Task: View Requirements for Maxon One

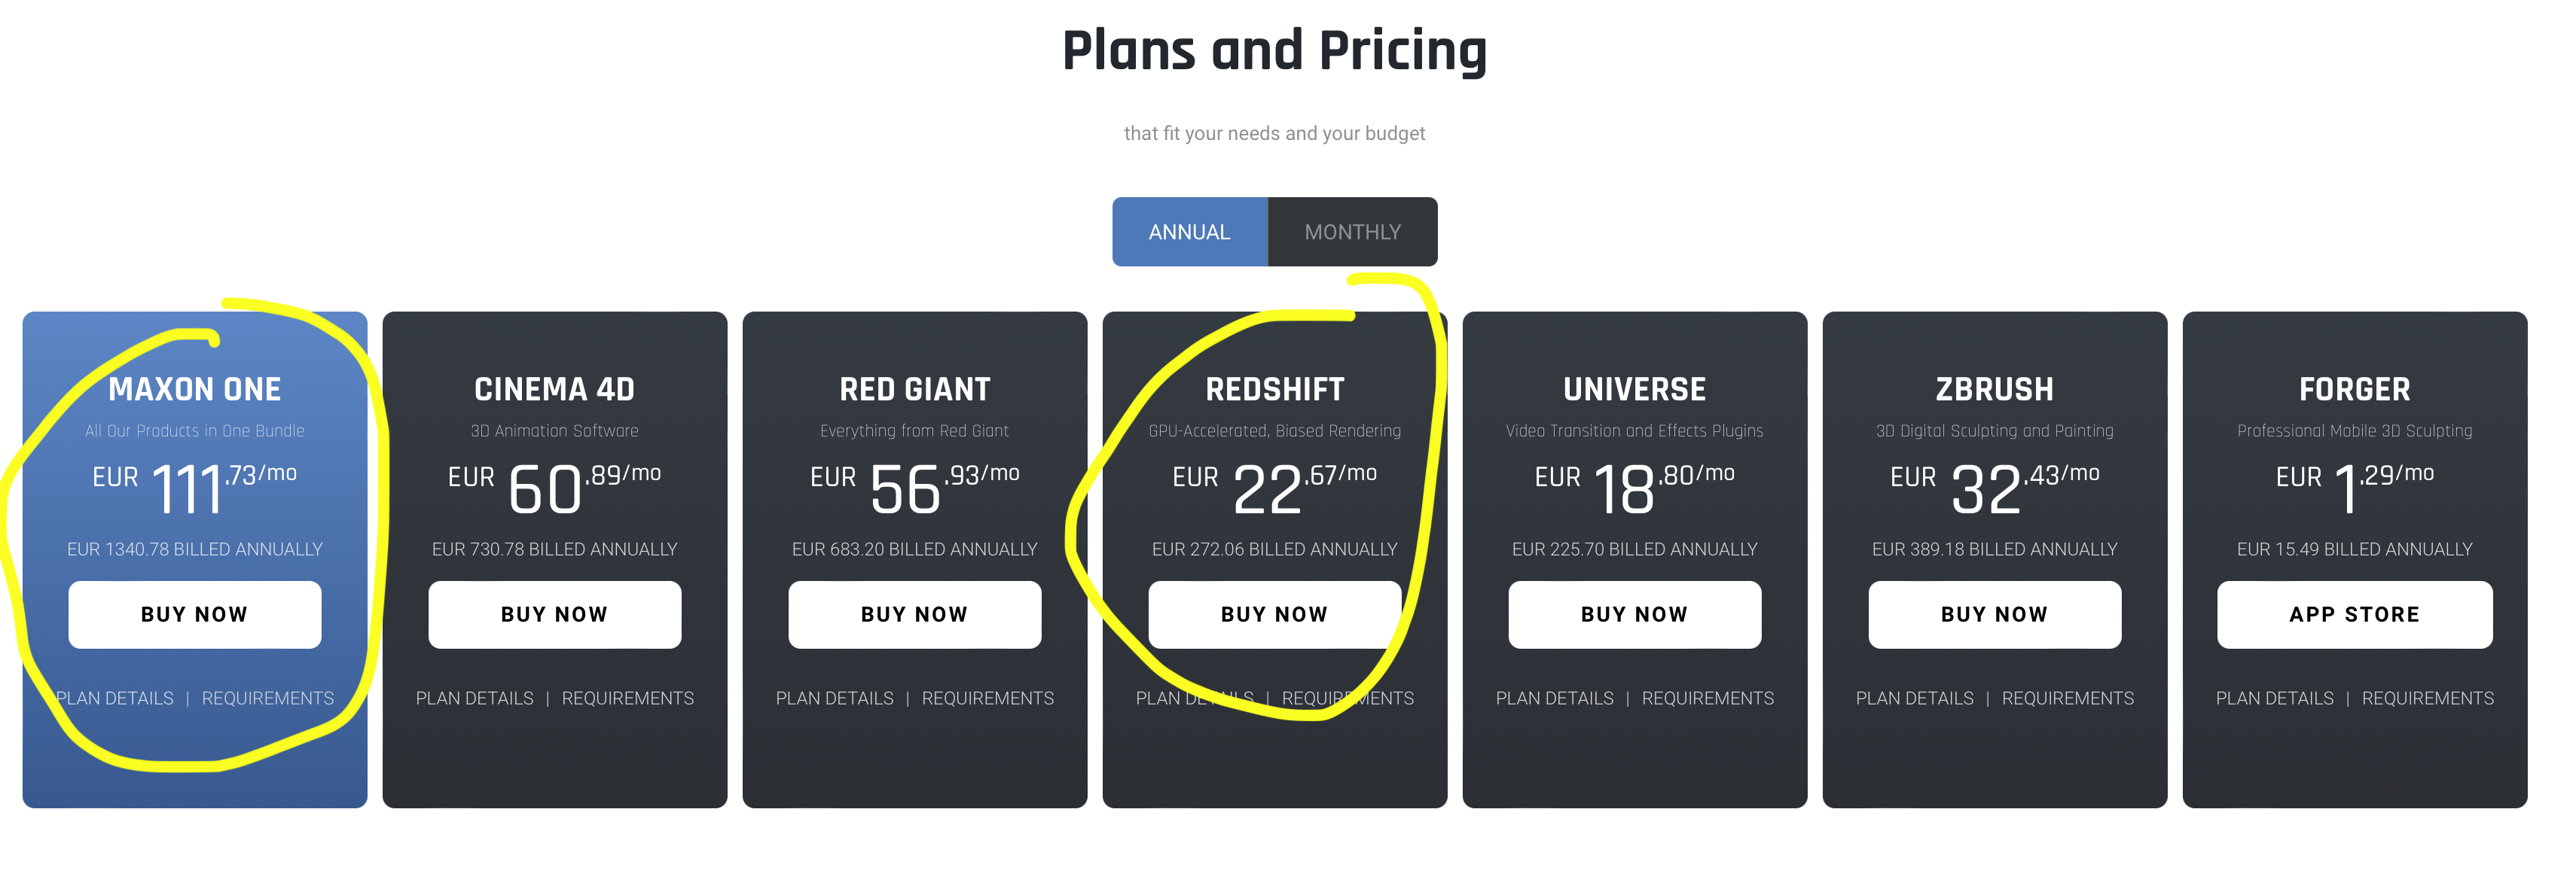Action: point(268,698)
